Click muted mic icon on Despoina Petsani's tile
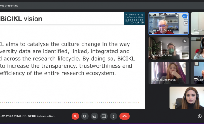This screenshot has height=124, width=204. tap(184, 41)
